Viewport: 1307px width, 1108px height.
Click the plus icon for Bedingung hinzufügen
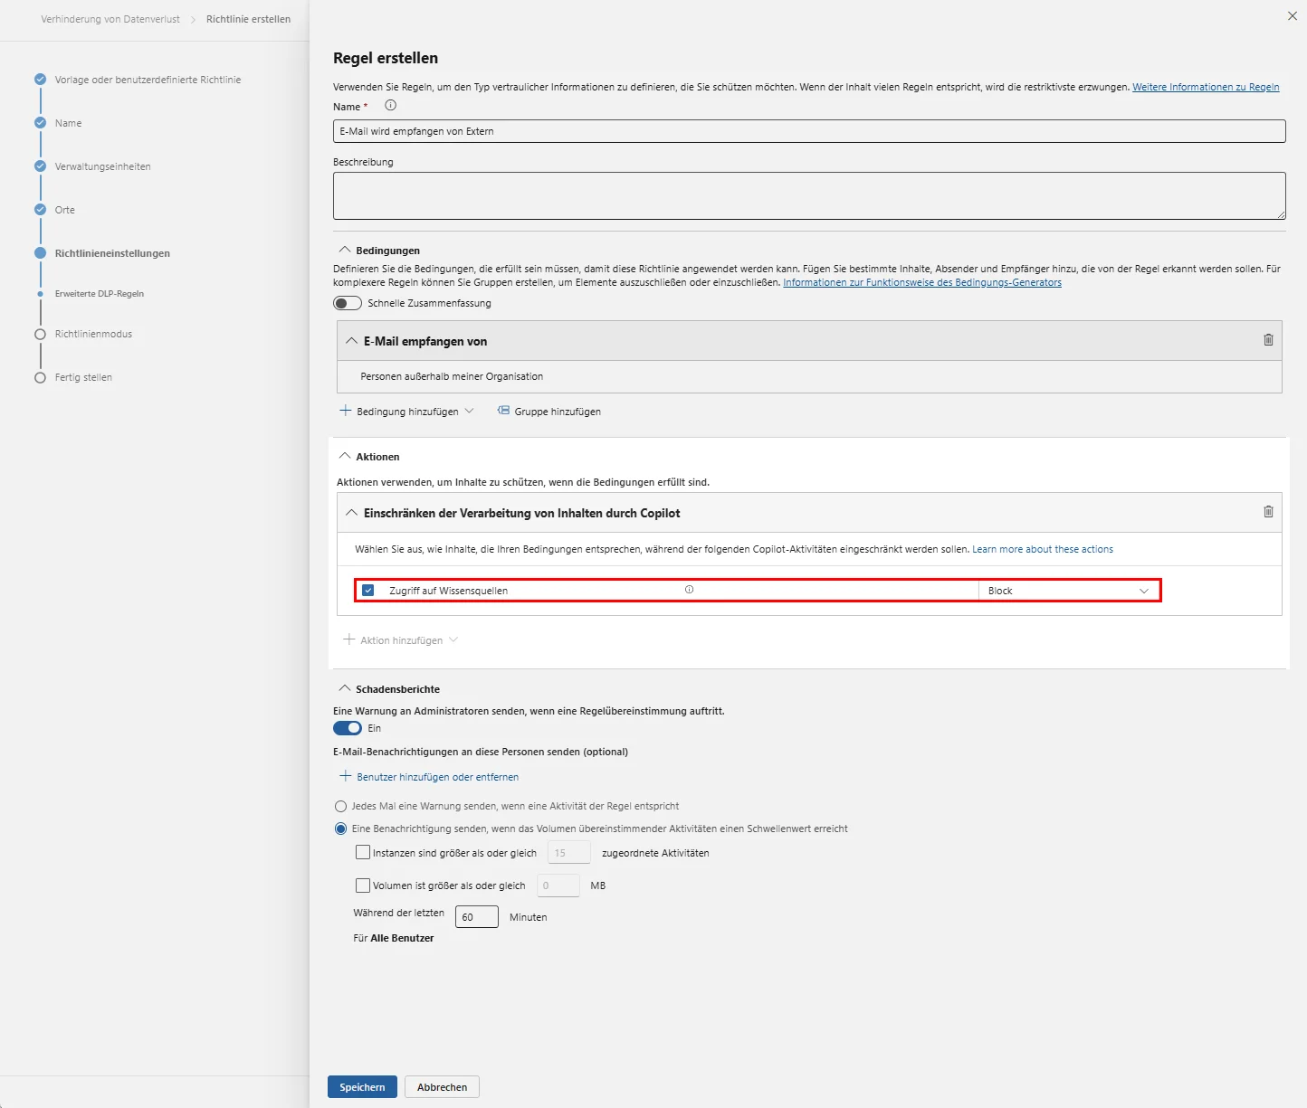tap(345, 411)
